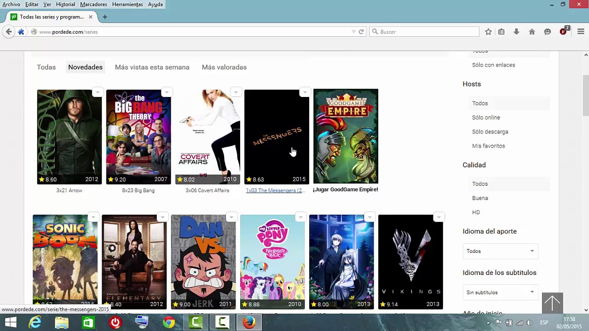Click the globe site-identity icon in address bar
This screenshot has width=589, height=331.
coord(34,32)
